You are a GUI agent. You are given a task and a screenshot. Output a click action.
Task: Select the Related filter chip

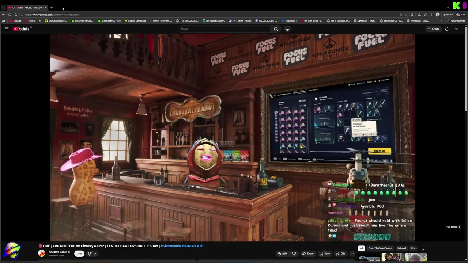coord(401,248)
